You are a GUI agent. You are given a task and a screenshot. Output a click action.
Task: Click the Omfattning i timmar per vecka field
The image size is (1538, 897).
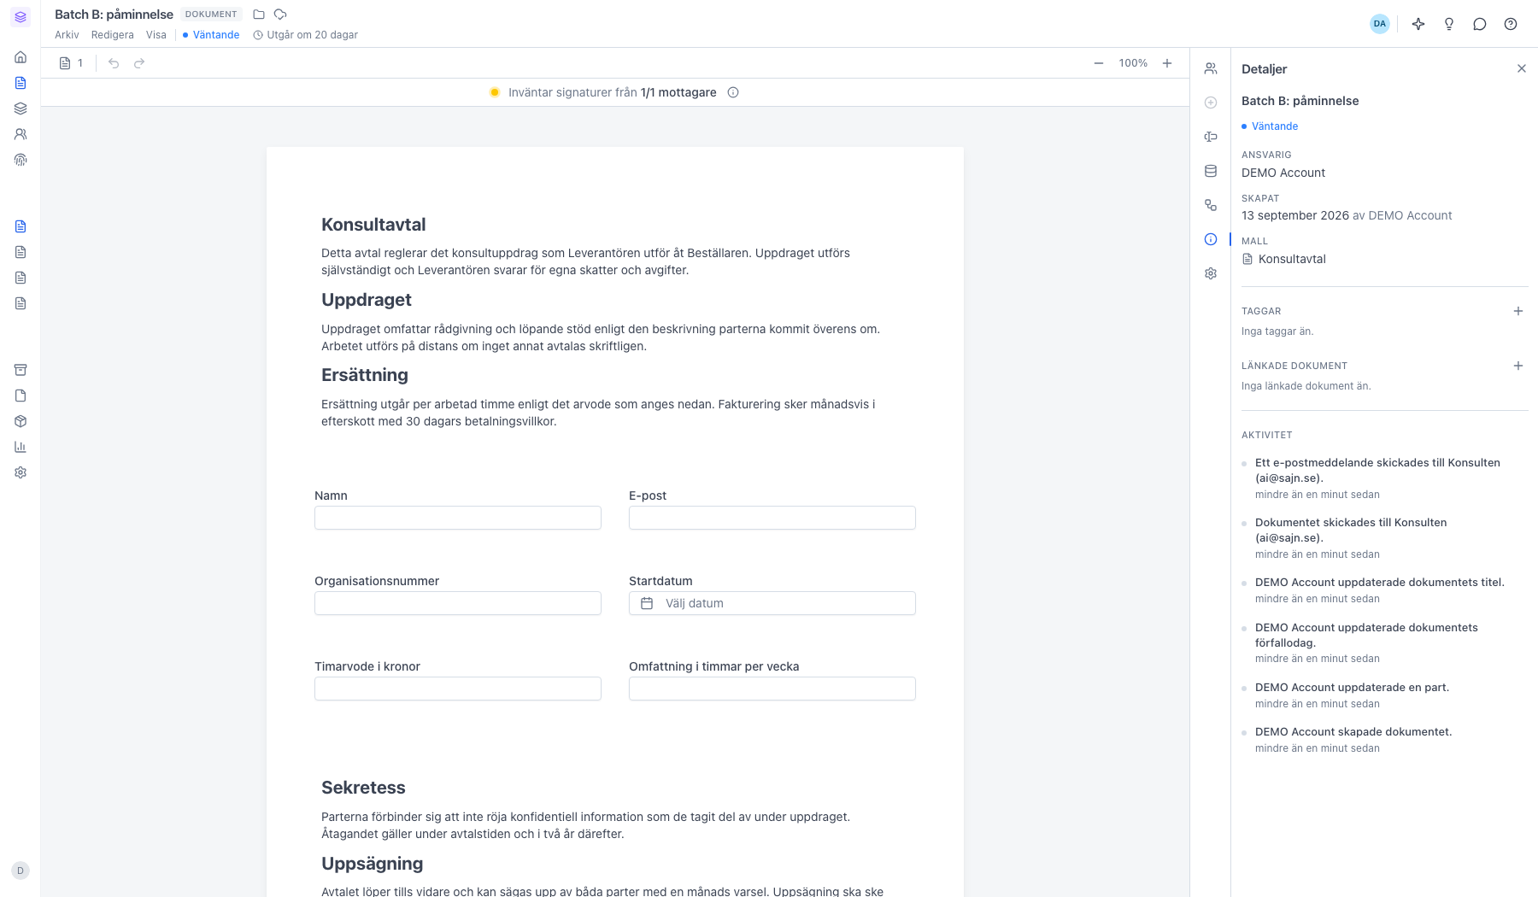pos(772,689)
